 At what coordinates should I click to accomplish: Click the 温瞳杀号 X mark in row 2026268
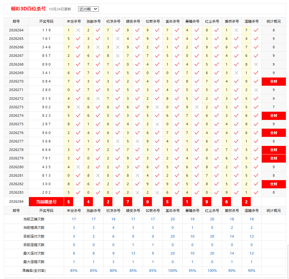[256, 64]
